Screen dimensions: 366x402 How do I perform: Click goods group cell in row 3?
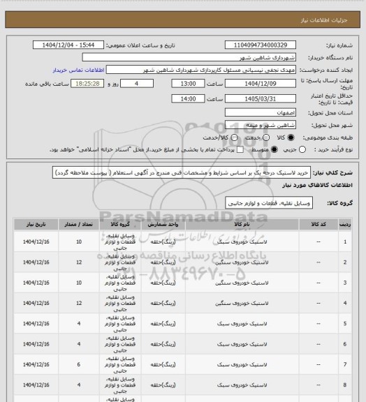pyautogui.click(x=120, y=283)
